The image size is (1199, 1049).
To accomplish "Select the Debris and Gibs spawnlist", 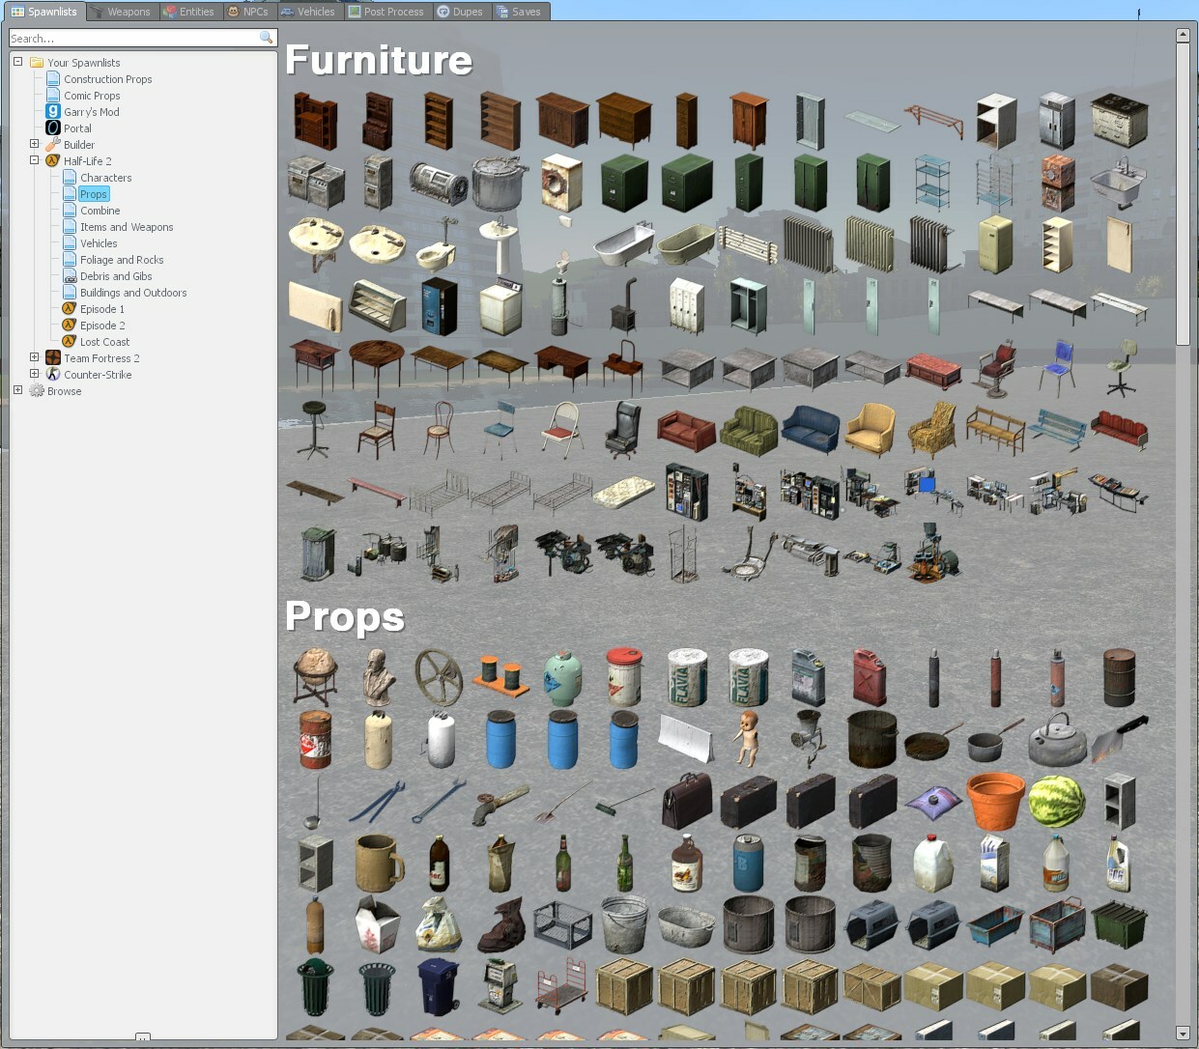I will [116, 276].
